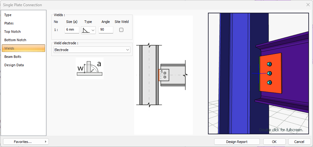Viewport: 313px width, 147px height.
Task: Close the Single Plate Connection window
Action: [x=308, y=5]
